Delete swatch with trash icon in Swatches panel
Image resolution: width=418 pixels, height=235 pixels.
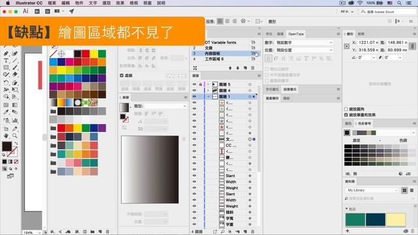[x=107, y=232]
